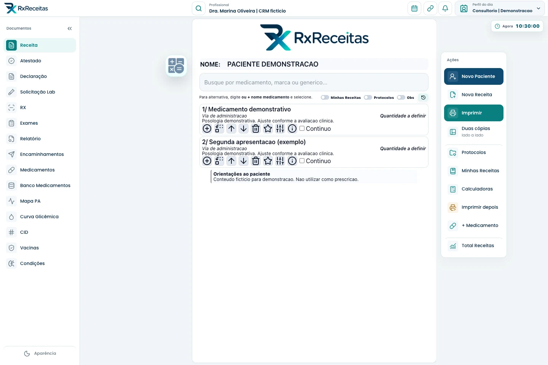Open Aparência theme setting
The height and width of the screenshot is (365, 548).
click(x=40, y=354)
